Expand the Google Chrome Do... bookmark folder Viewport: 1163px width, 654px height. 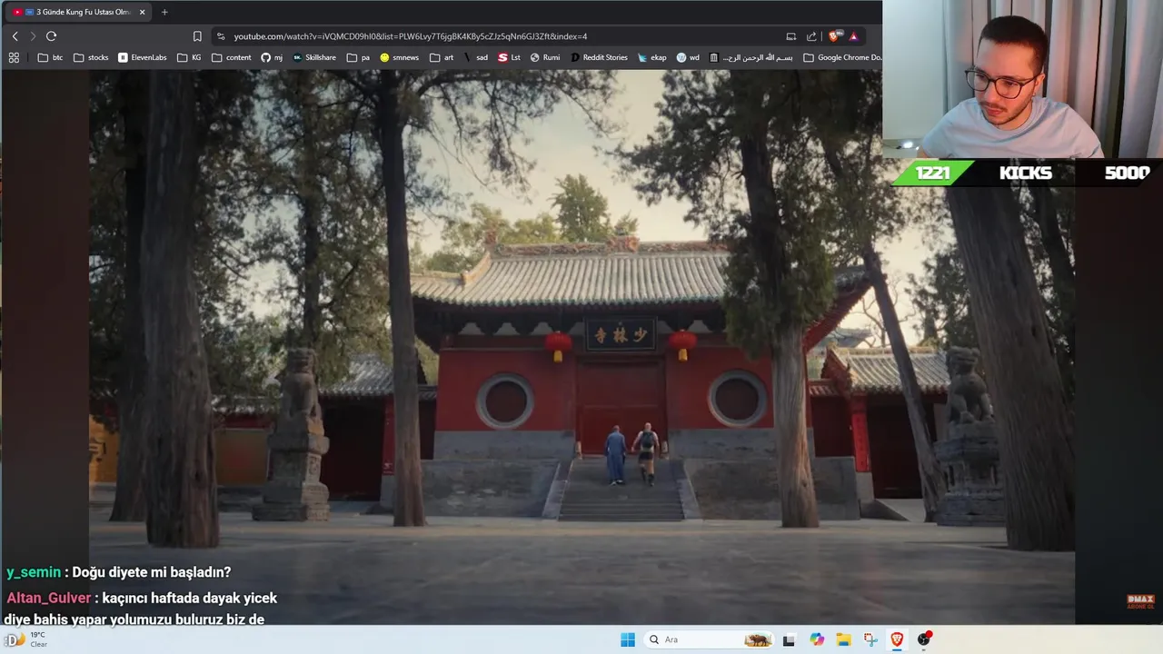[x=842, y=57]
